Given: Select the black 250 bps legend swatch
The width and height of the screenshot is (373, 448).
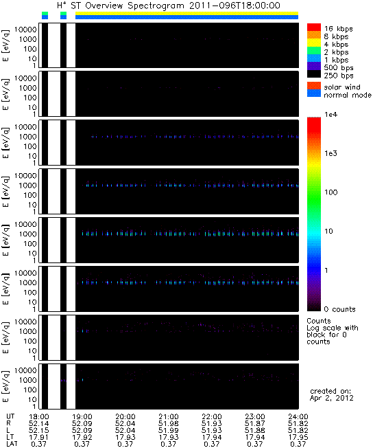Looking at the screenshot, I should pyautogui.click(x=314, y=74).
